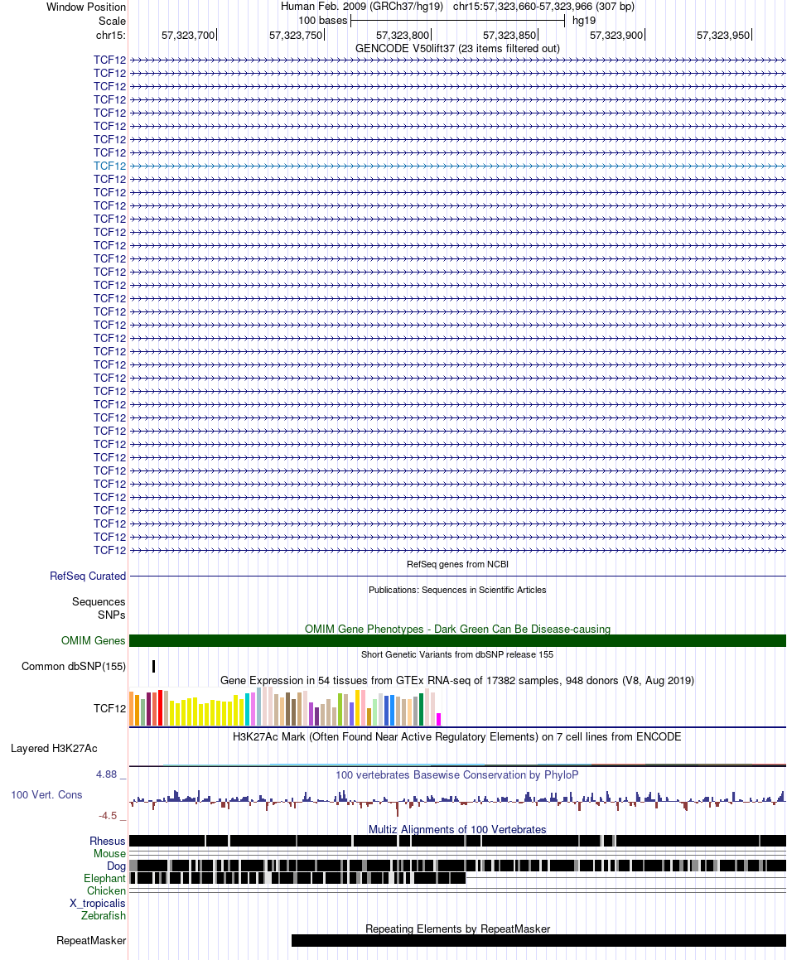Screen dimensions: 787x960
Task: Open 100 vertebrates Basewise Conservation by PhyloP title
Action: click(457, 774)
